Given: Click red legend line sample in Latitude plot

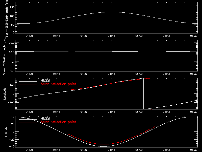Looking at the screenshot, I should (x=28, y=123).
